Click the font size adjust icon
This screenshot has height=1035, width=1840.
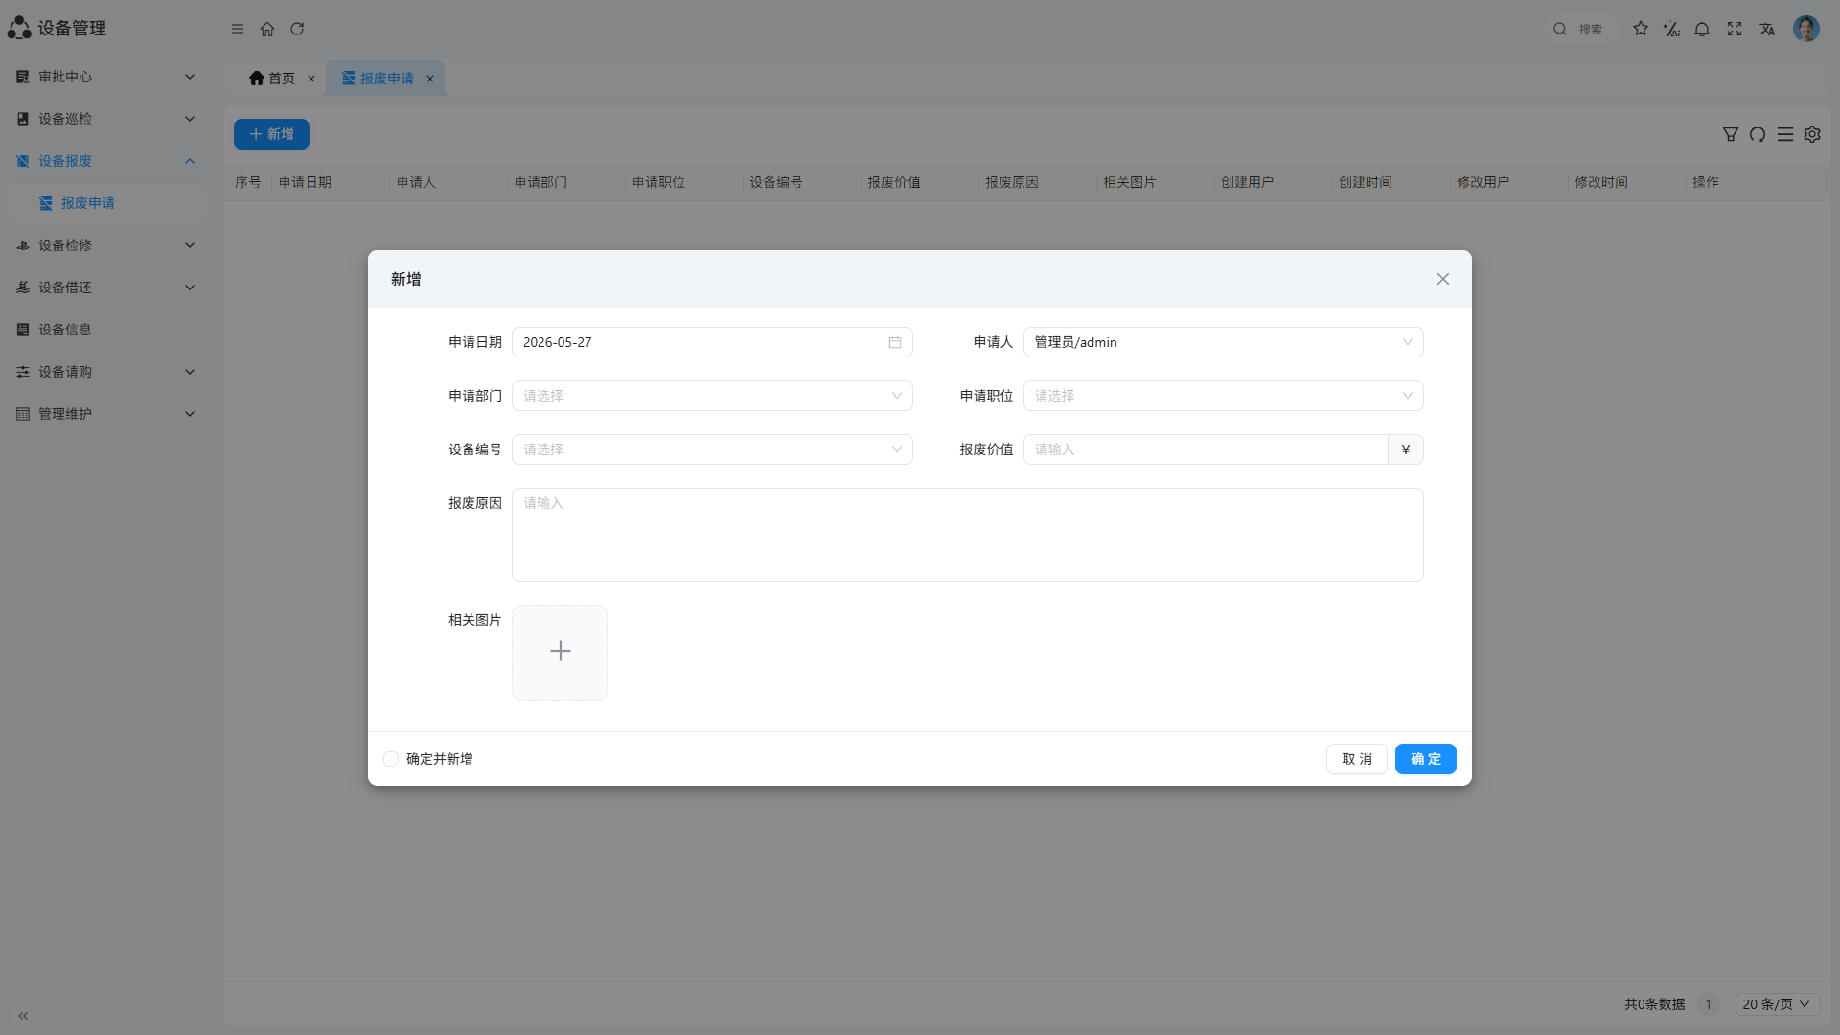pyautogui.click(x=1671, y=29)
